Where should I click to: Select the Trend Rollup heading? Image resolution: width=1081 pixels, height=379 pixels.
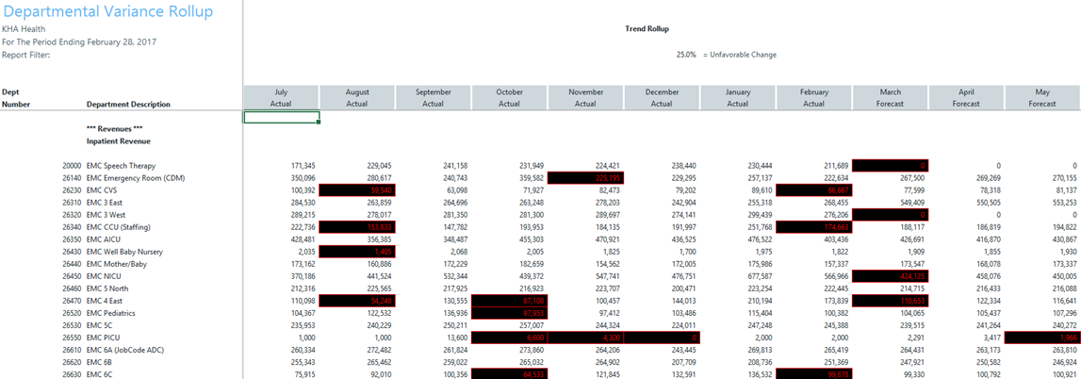[647, 29]
